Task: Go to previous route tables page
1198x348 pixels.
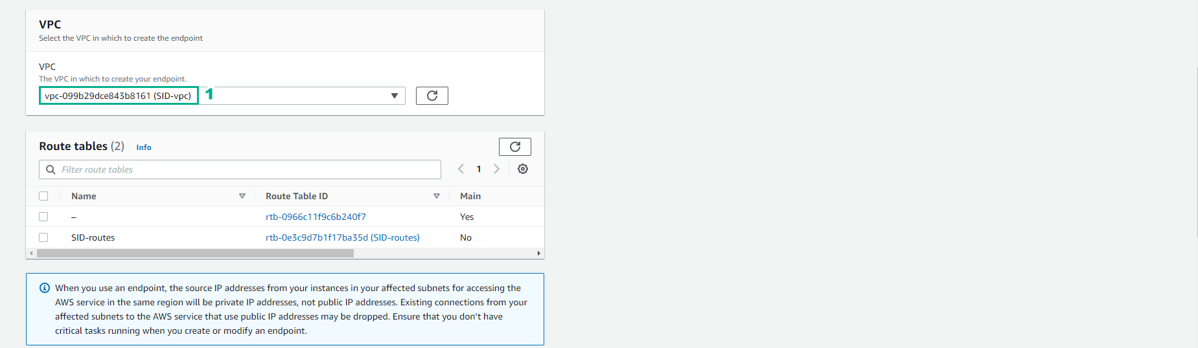Action: click(461, 169)
